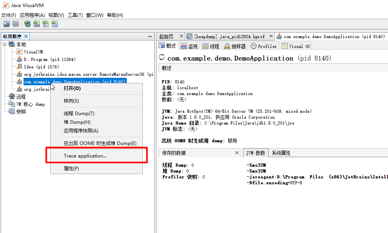This screenshot has height=233, width=388.
Task: Click the -Xmx32M JVM argument text
Action: (256, 171)
